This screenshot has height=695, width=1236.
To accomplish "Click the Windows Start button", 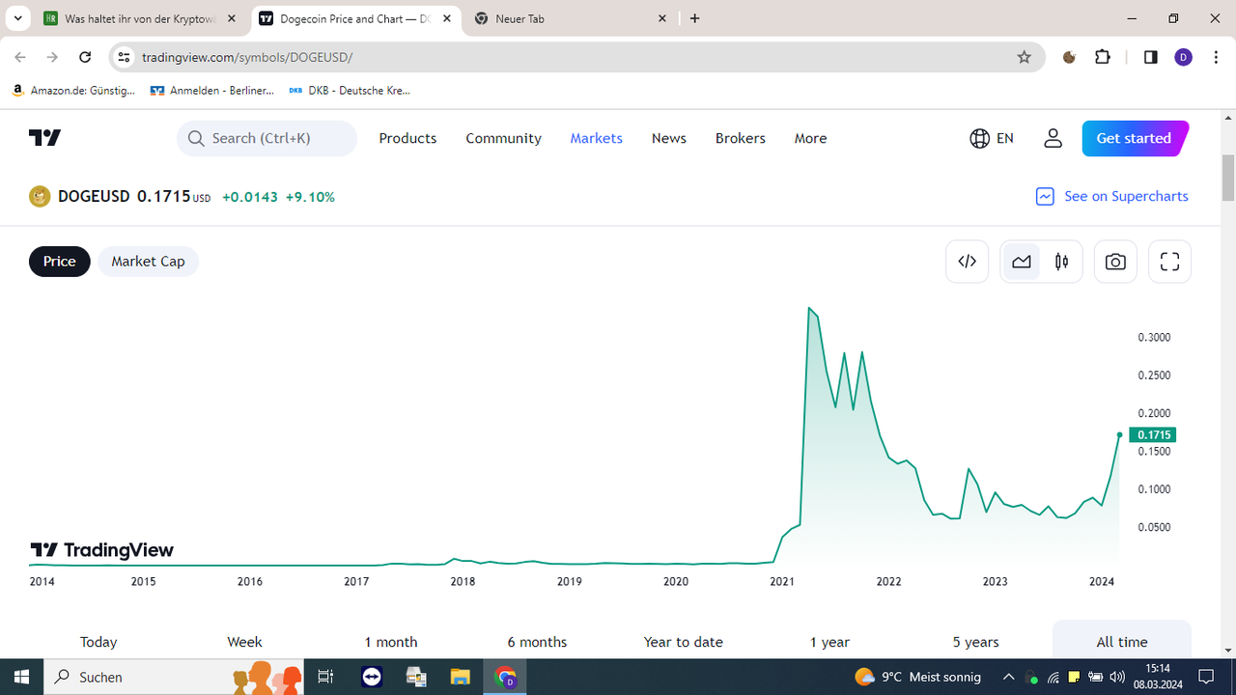I will (x=22, y=677).
